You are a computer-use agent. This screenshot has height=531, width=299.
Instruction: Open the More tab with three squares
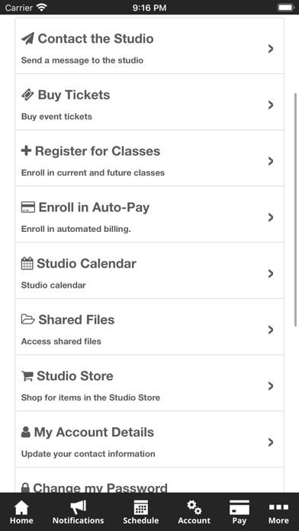click(278, 513)
